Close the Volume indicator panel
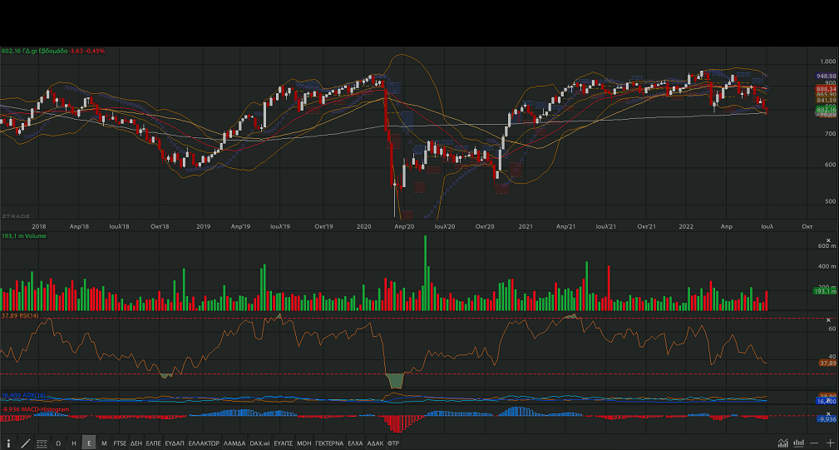839x450 pixels. click(828, 240)
